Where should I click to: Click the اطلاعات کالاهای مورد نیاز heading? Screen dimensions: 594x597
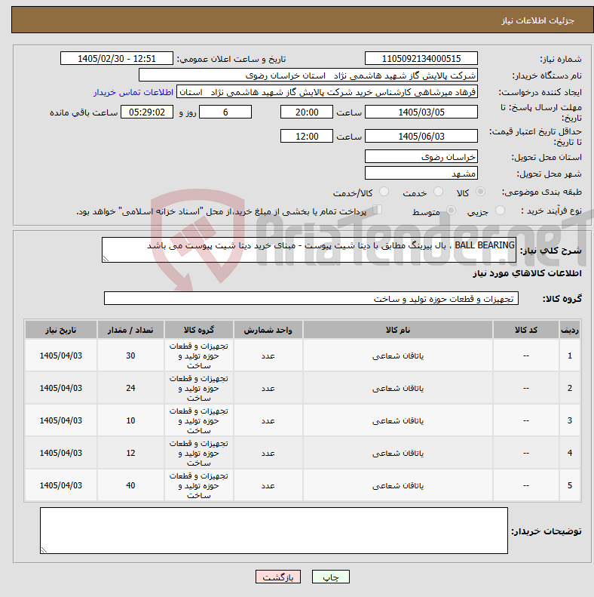527,273
